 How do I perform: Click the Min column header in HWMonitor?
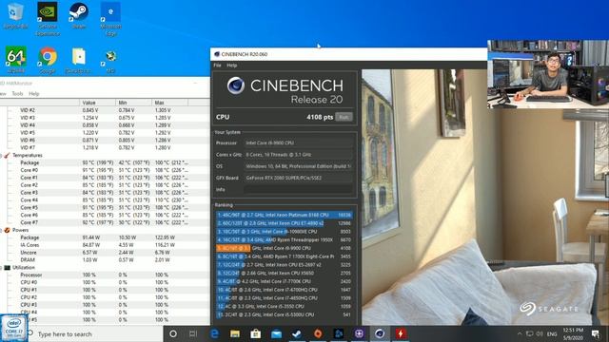click(133, 103)
